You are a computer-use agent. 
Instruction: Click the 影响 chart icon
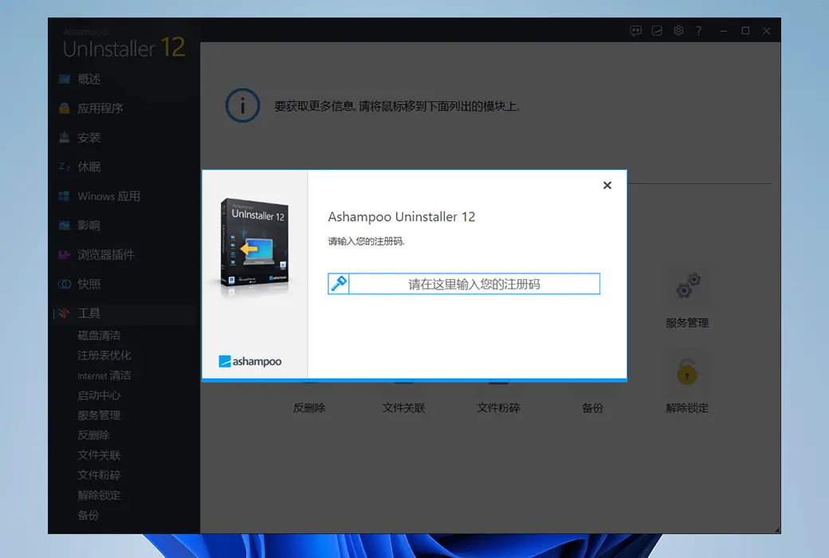(64, 226)
